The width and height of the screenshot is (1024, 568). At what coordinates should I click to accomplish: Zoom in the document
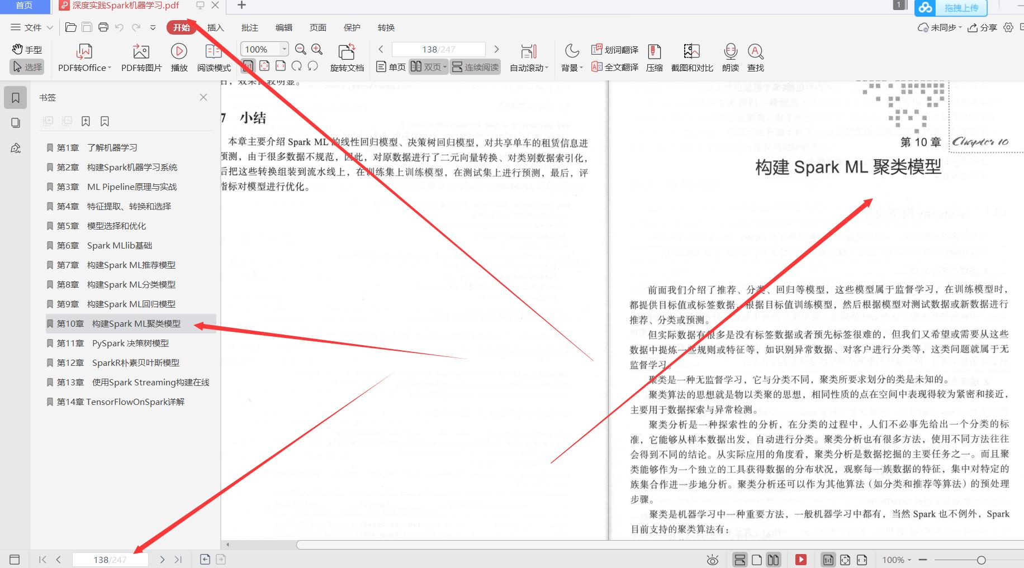[x=317, y=49]
